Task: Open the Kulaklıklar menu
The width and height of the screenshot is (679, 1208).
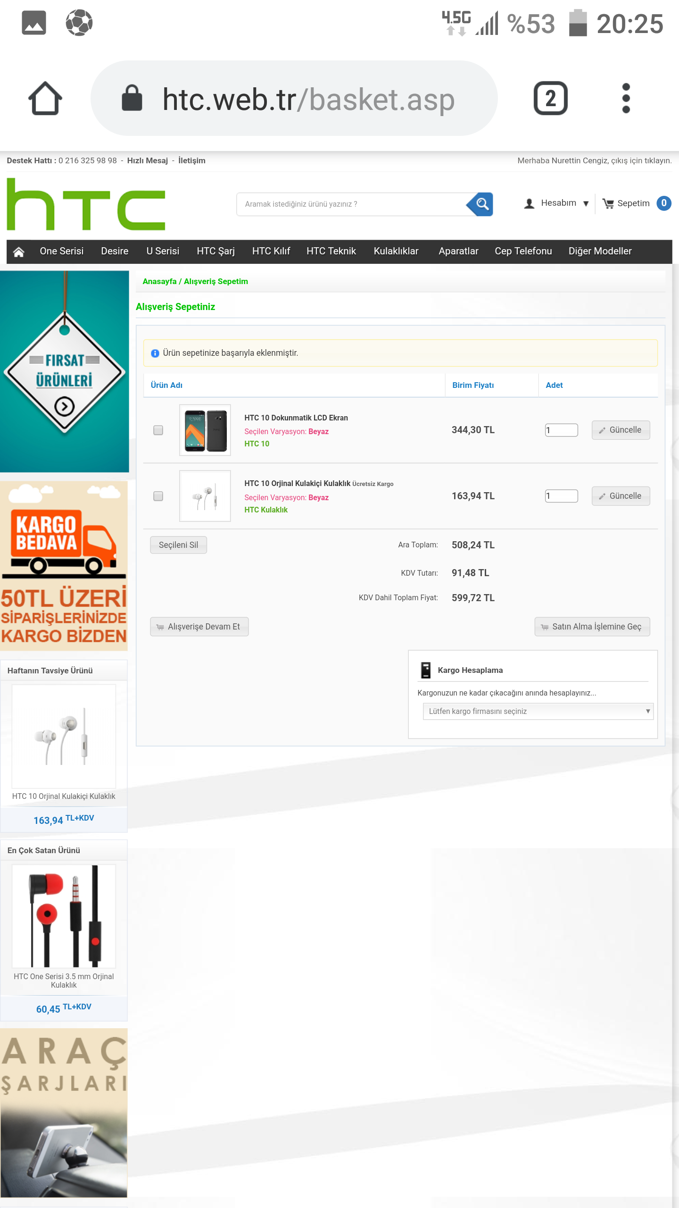Action: point(396,251)
